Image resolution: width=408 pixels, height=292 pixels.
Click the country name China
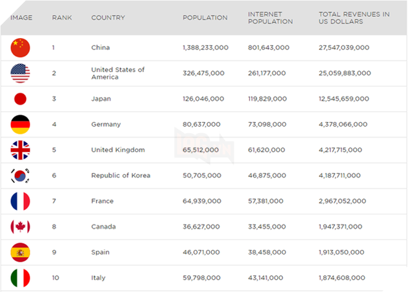tap(100, 48)
